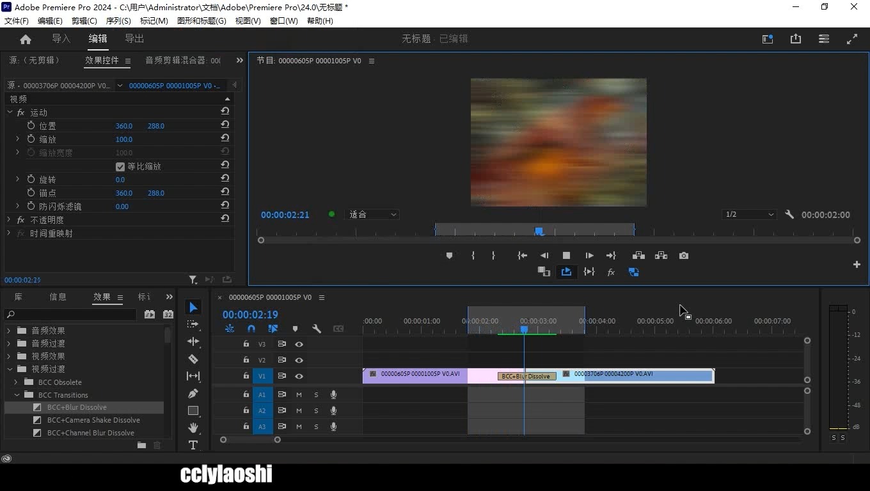
Task: Click the 位置 value 360.0
Action: tap(124, 126)
